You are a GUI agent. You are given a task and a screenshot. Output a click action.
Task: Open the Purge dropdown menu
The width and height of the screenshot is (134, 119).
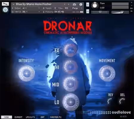(77, 8)
